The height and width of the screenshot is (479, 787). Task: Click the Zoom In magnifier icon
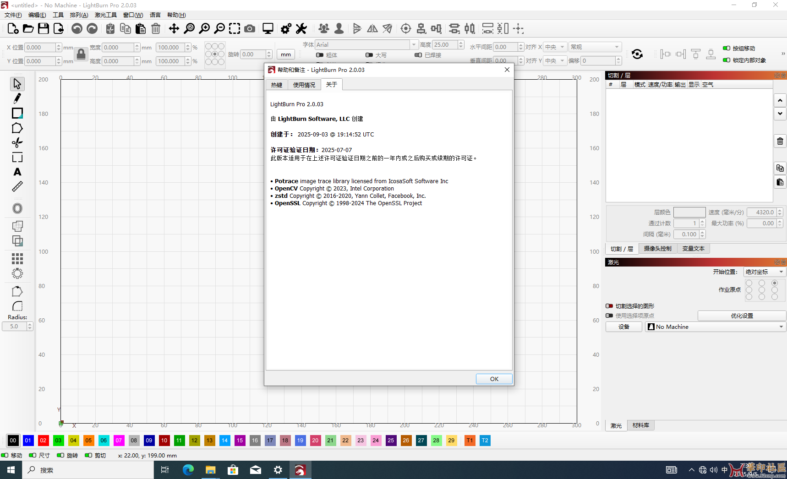(204, 29)
